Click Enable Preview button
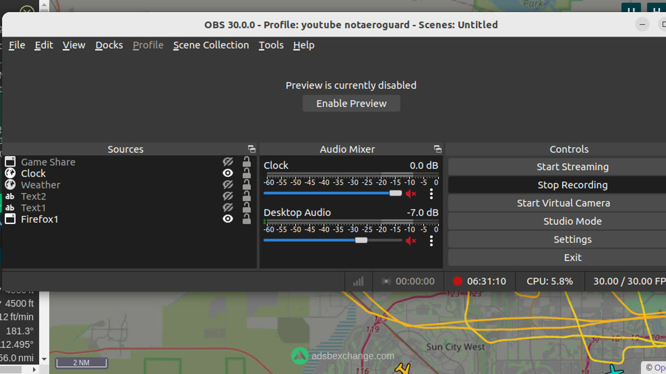 351,103
